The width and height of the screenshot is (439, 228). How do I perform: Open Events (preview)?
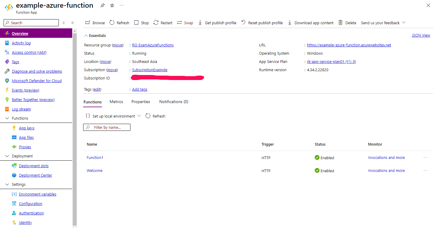click(x=25, y=90)
